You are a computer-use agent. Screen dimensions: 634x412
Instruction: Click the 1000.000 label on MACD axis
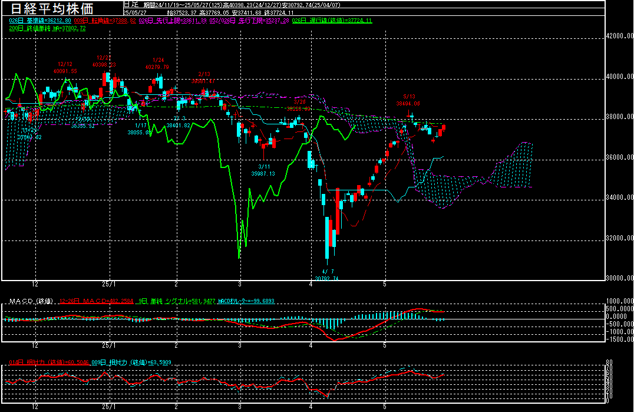[620, 301]
